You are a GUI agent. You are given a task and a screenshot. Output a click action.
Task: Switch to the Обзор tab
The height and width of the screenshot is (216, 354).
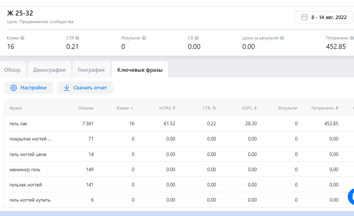pos(12,70)
